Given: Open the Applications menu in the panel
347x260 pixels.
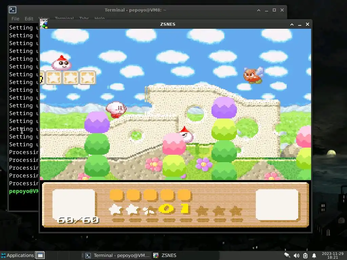Looking at the screenshot, I should (x=17, y=255).
